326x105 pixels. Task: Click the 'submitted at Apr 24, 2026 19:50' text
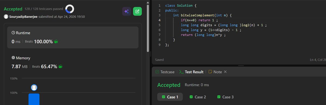pyautogui.click(x=62, y=17)
